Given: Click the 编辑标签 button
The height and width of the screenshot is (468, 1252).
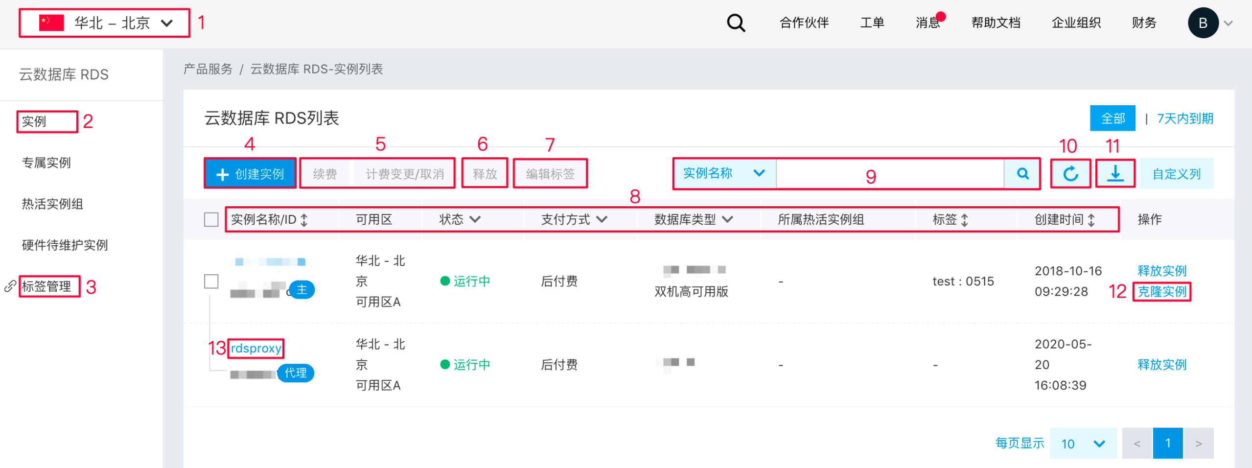Looking at the screenshot, I should (550, 174).
